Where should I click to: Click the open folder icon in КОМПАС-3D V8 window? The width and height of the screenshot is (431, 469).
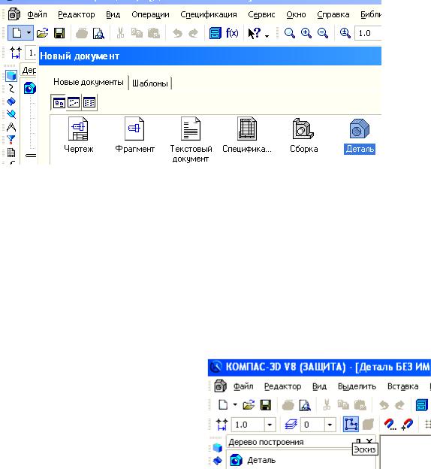[249, 405]
